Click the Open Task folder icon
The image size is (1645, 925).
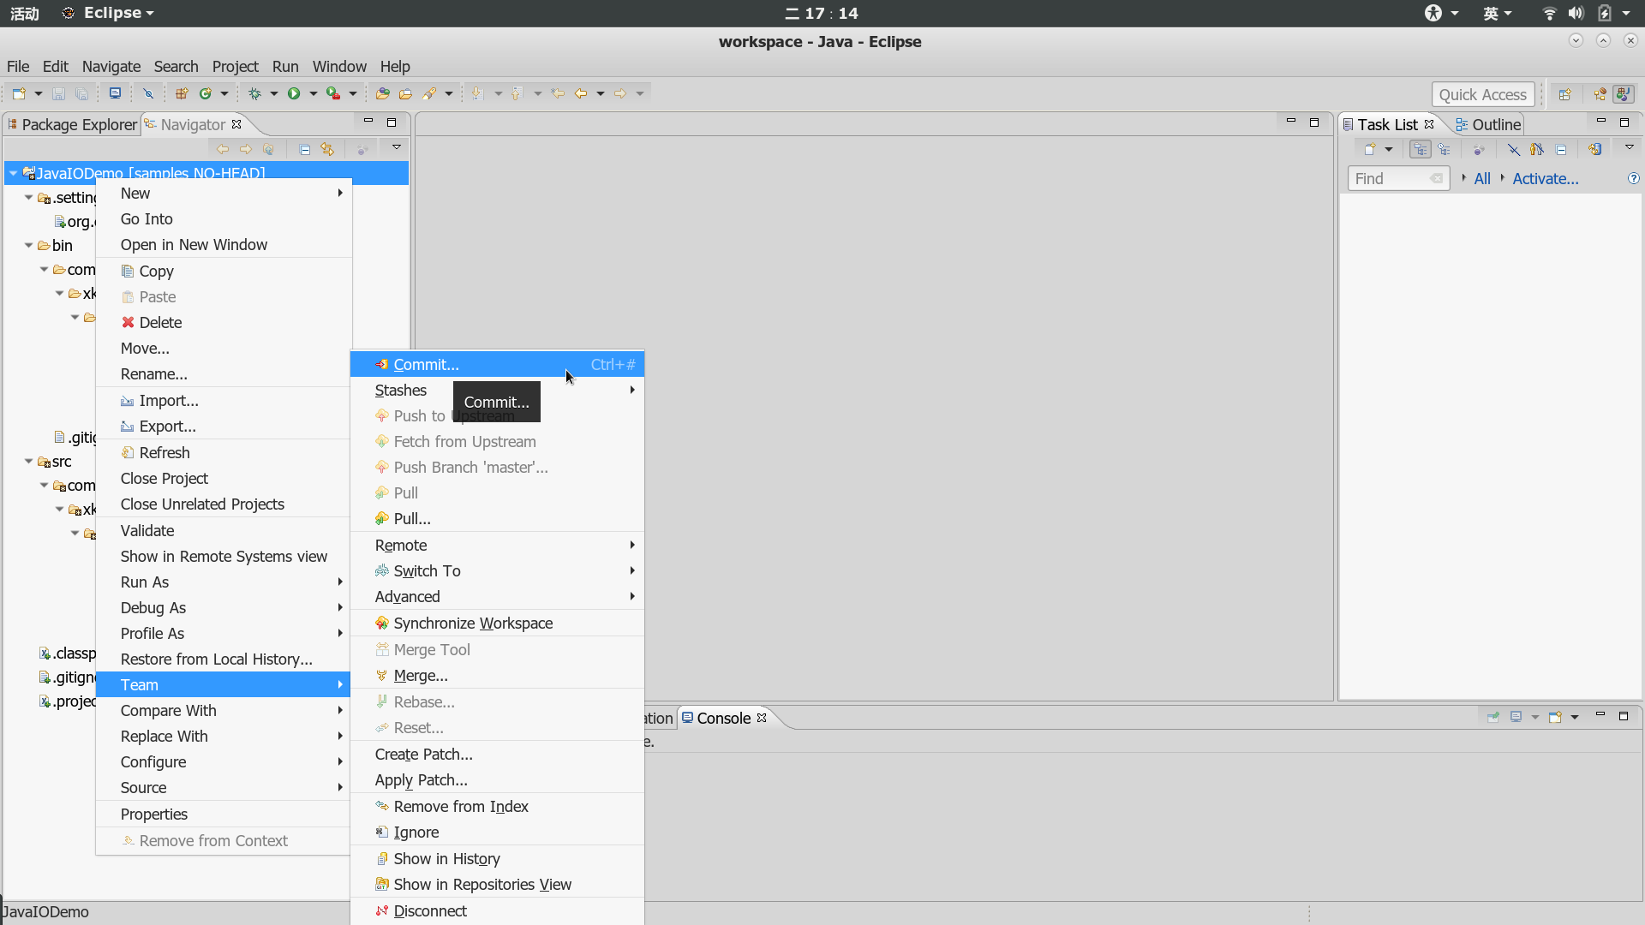pos(405,93)
